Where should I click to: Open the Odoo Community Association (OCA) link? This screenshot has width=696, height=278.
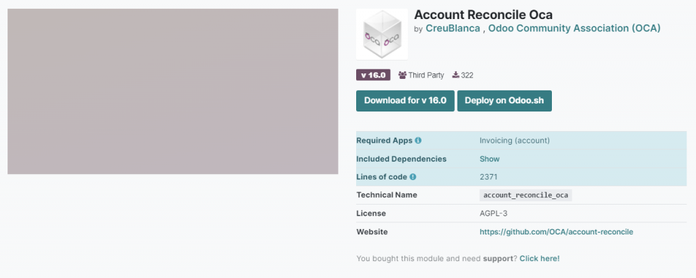(574, 29)
